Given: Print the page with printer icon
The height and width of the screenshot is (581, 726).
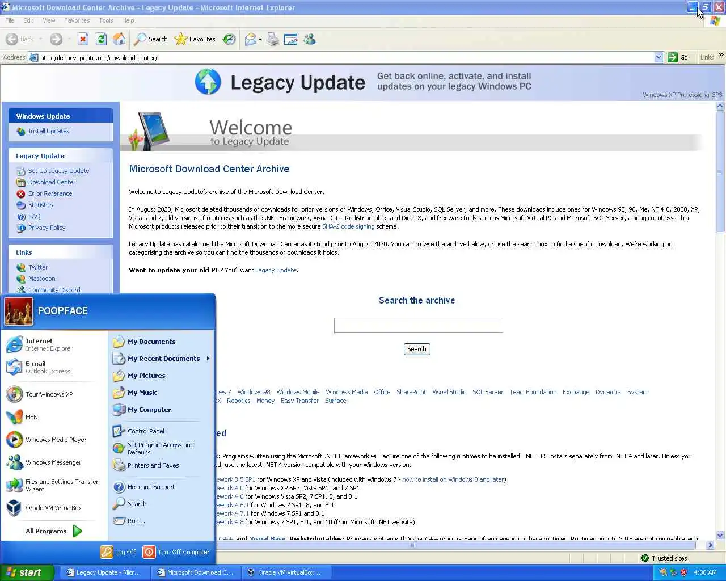Looking at the screenshot, I should [273, 39].
